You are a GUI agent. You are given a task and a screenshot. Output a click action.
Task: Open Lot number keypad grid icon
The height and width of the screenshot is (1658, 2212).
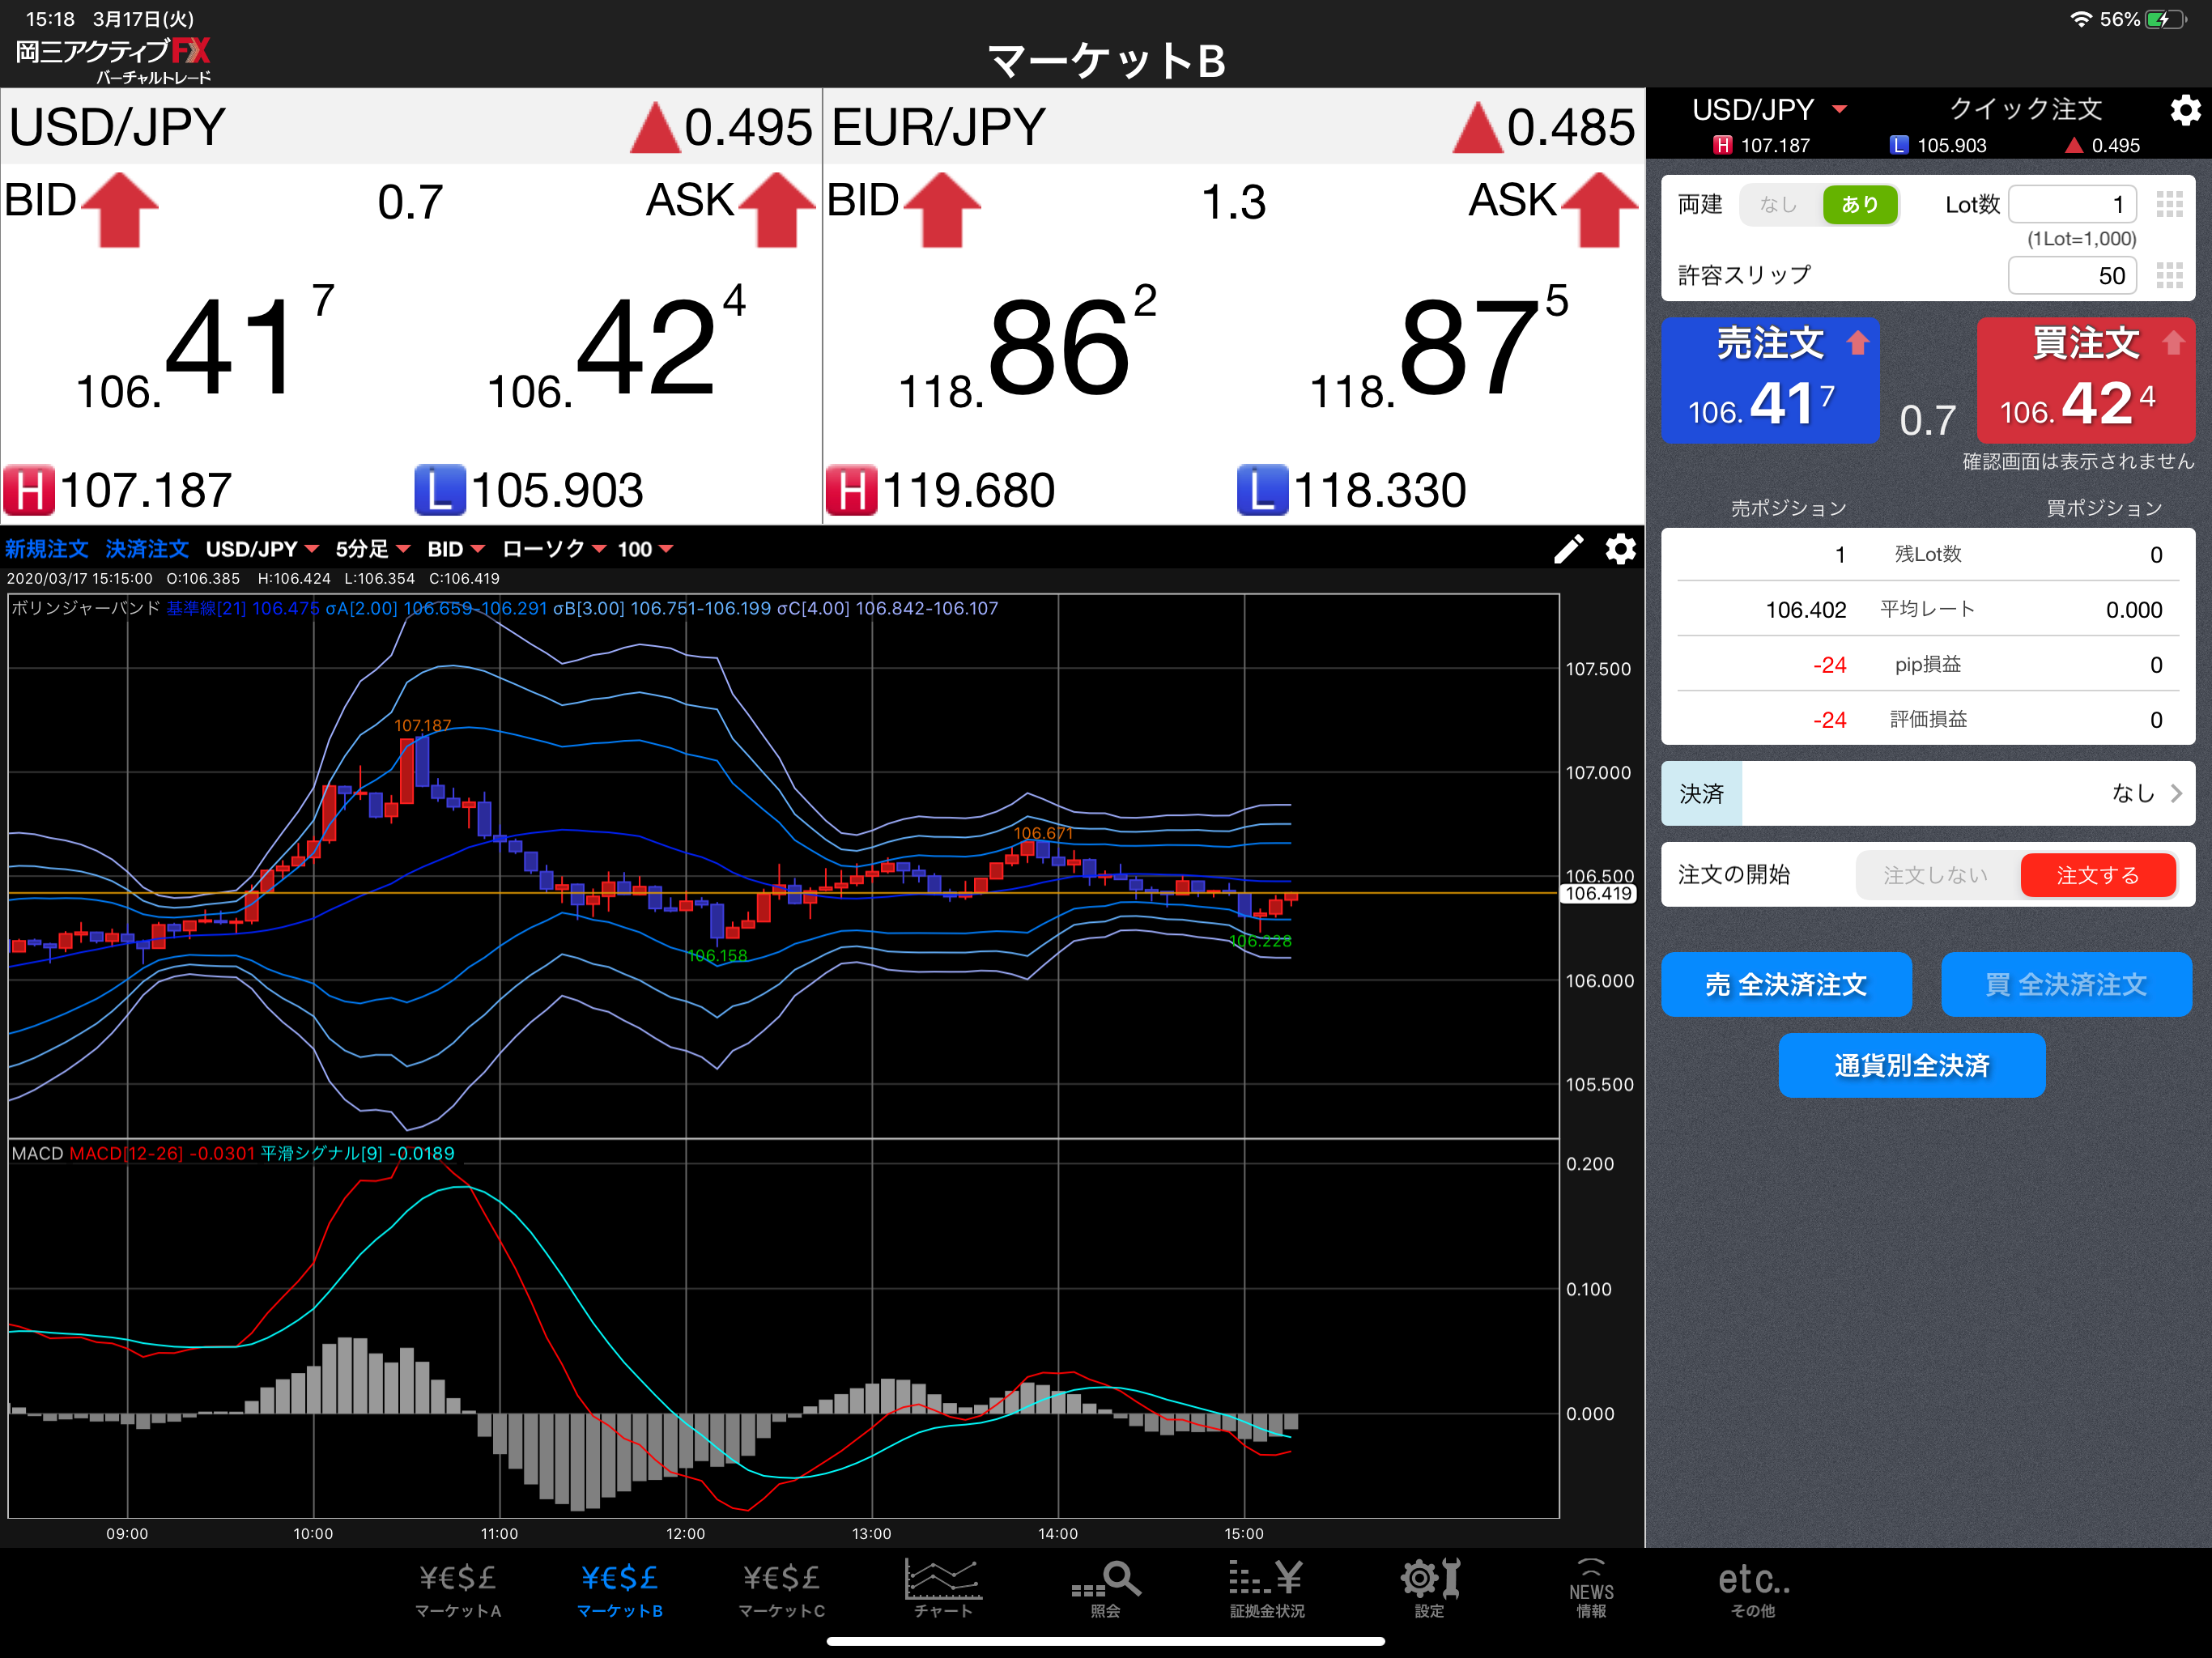pos(2168,205)
